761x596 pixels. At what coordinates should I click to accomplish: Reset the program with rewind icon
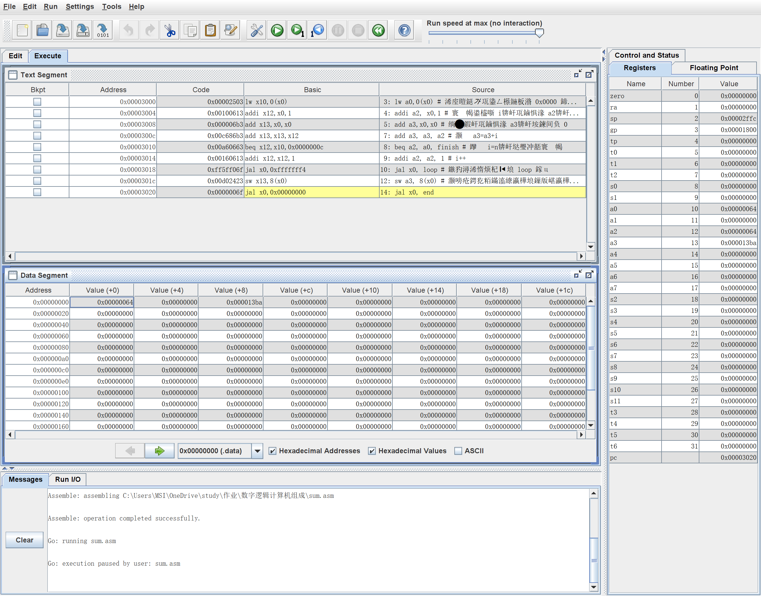point(378,30)
